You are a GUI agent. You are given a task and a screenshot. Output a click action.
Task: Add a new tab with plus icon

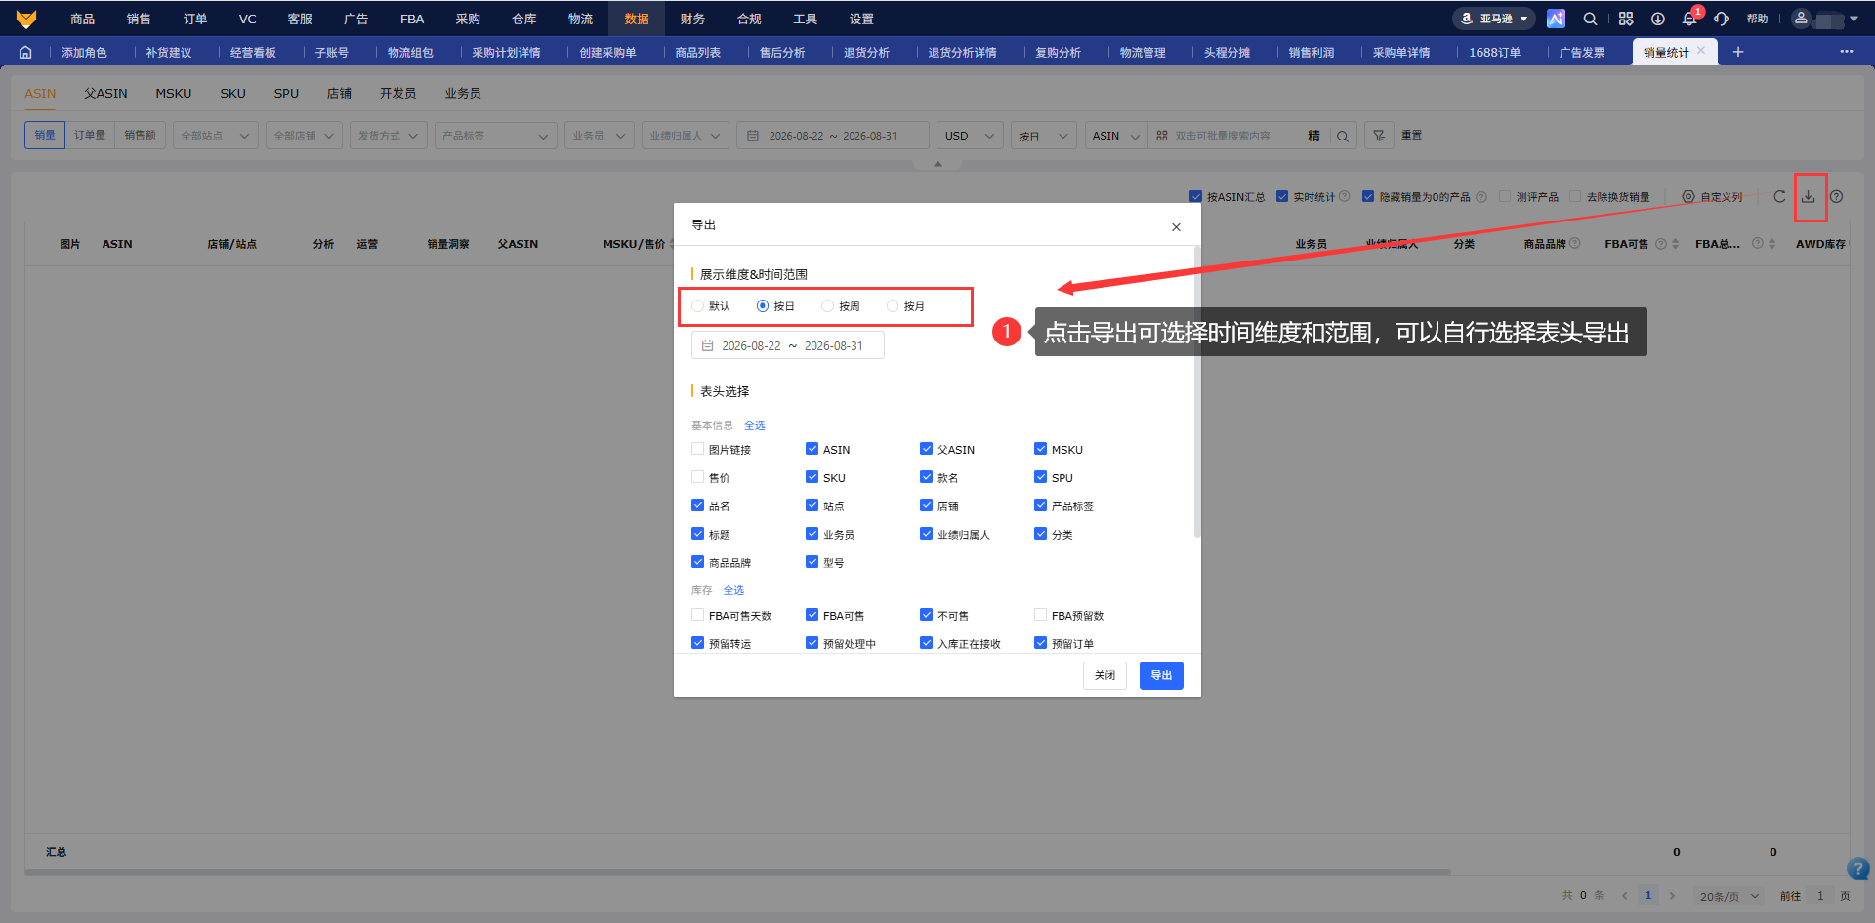click(x=1738, y=52)
